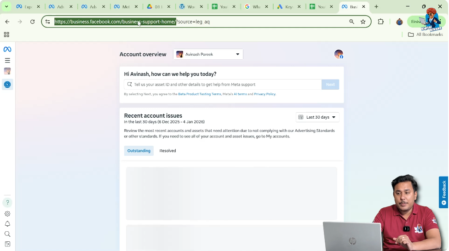The width and height of the screenshot is (449, 251).
Task: Open the AI terms link
Action: tap(240, 94)
